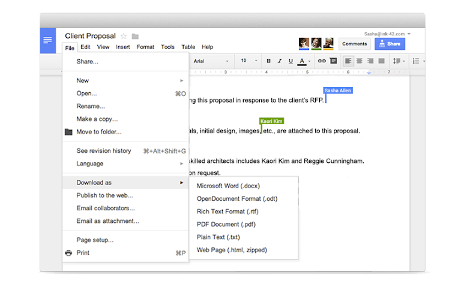Click the folder icon beside the title
This screenshot has width=461, height=287.
[x=135, y=37]
